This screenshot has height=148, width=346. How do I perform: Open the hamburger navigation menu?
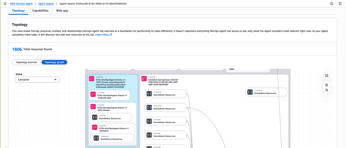click(x=4, y=4)
